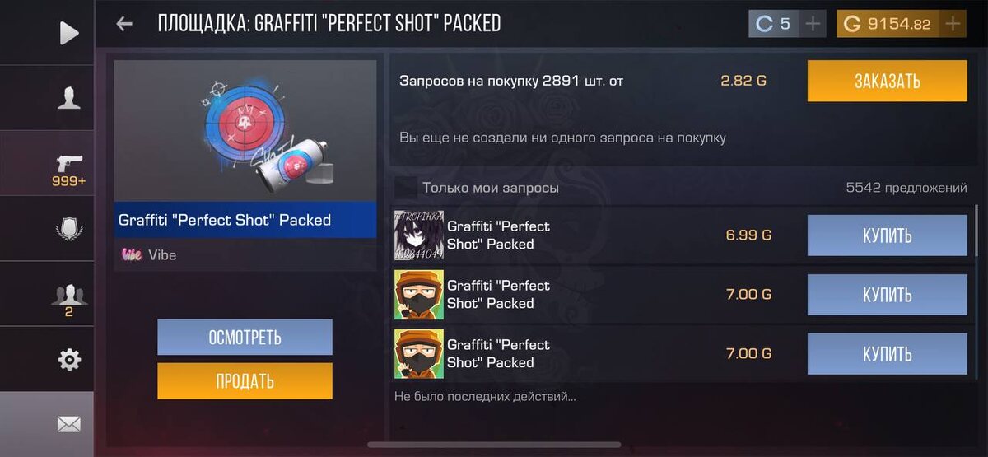Buy the 6.99 G offer

click(x=887, y=235)
